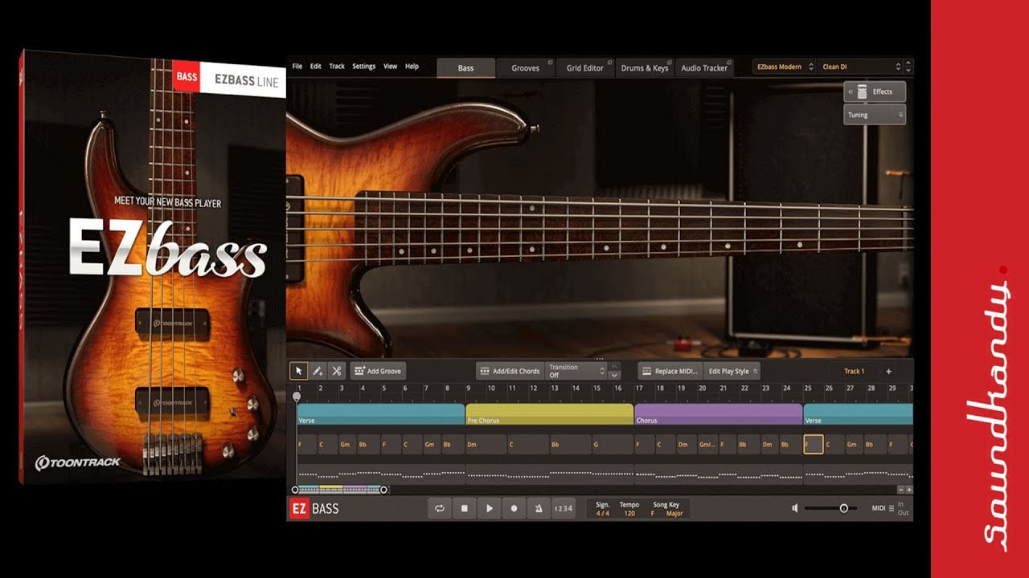
Task: Select the highlighted F chord at bar 25
Action: pos(814,444)
